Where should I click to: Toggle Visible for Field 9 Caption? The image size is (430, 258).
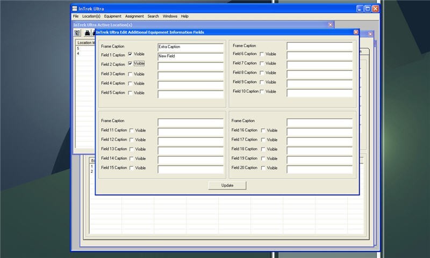262,82
